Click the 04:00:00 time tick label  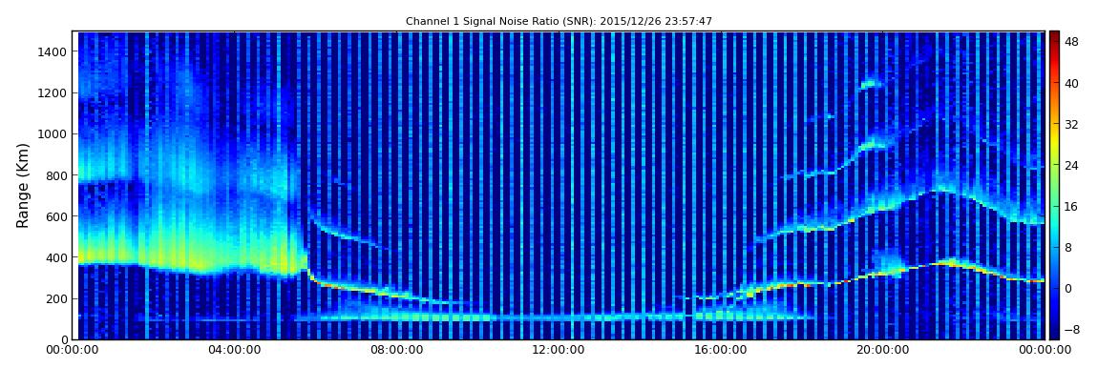click(x=235, y=350)
